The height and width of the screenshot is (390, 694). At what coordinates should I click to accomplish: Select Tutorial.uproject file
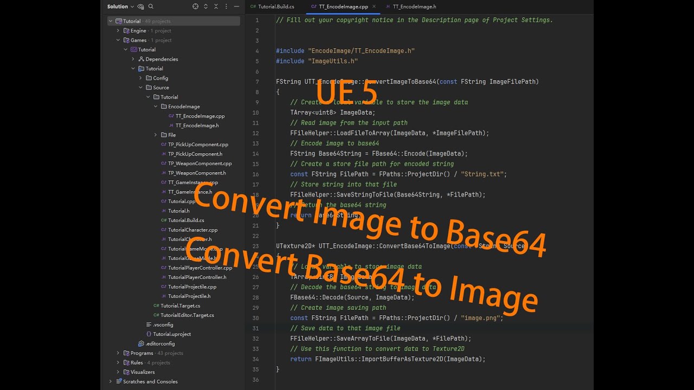(x=172, y=334)
